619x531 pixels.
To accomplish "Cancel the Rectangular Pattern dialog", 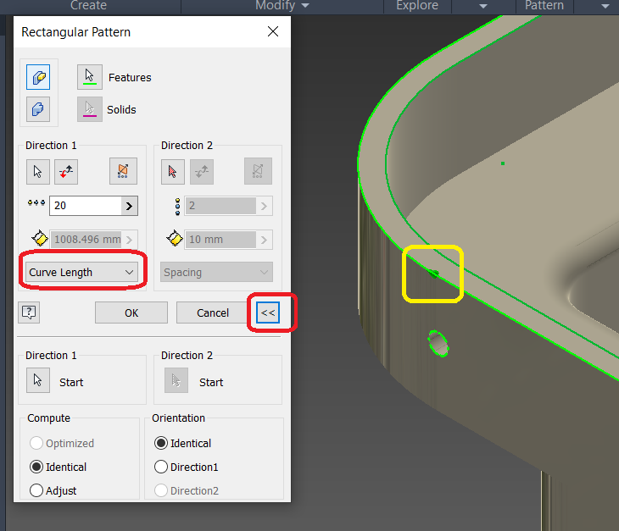I will coord(213,313).
